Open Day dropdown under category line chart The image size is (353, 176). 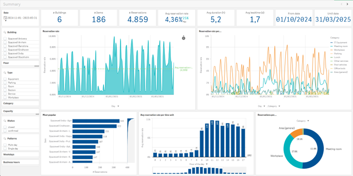(x=262, y=106)
